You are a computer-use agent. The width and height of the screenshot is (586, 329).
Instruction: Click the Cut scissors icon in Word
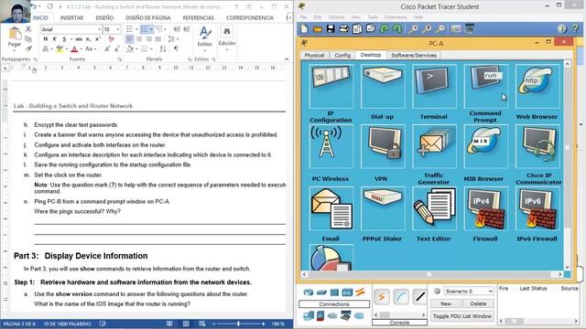coord(28,29)
